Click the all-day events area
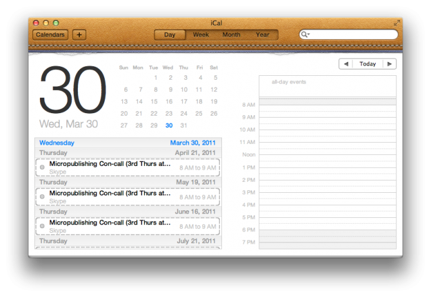Image resolution: width=431 pixels, height=297 pixels. tap(327, 85)
